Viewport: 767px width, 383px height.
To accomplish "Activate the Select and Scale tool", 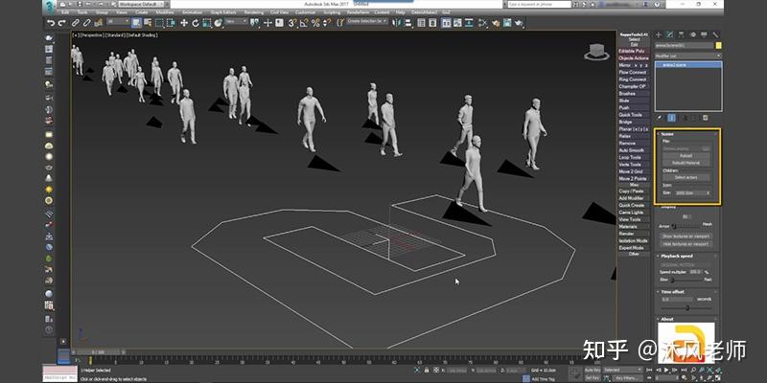I will coord(206,22).
